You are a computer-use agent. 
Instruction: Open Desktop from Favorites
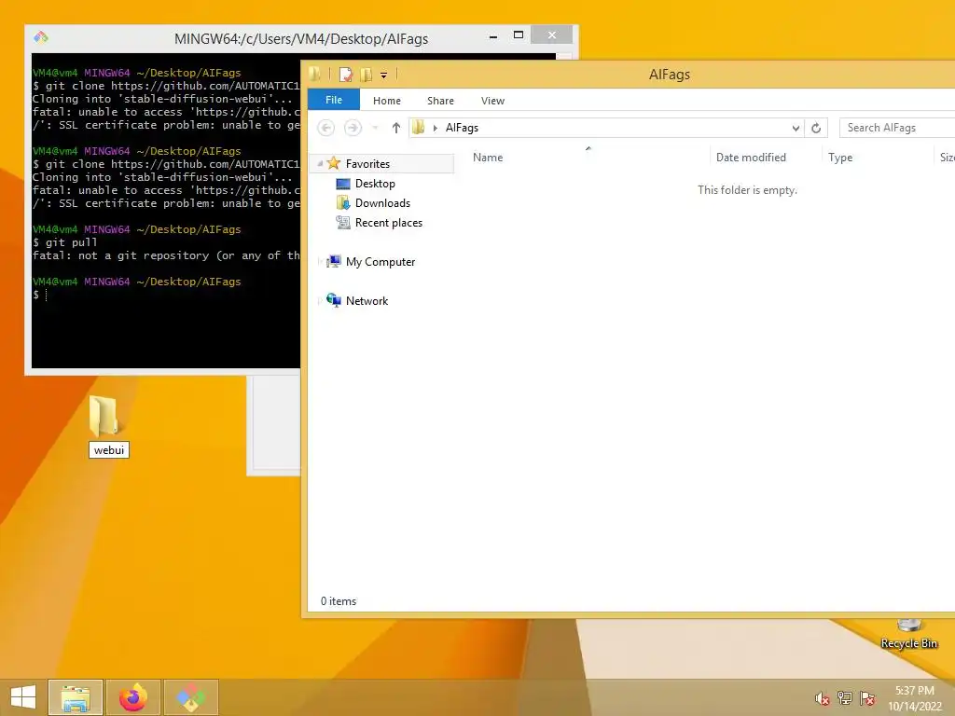tap(375, 184)
